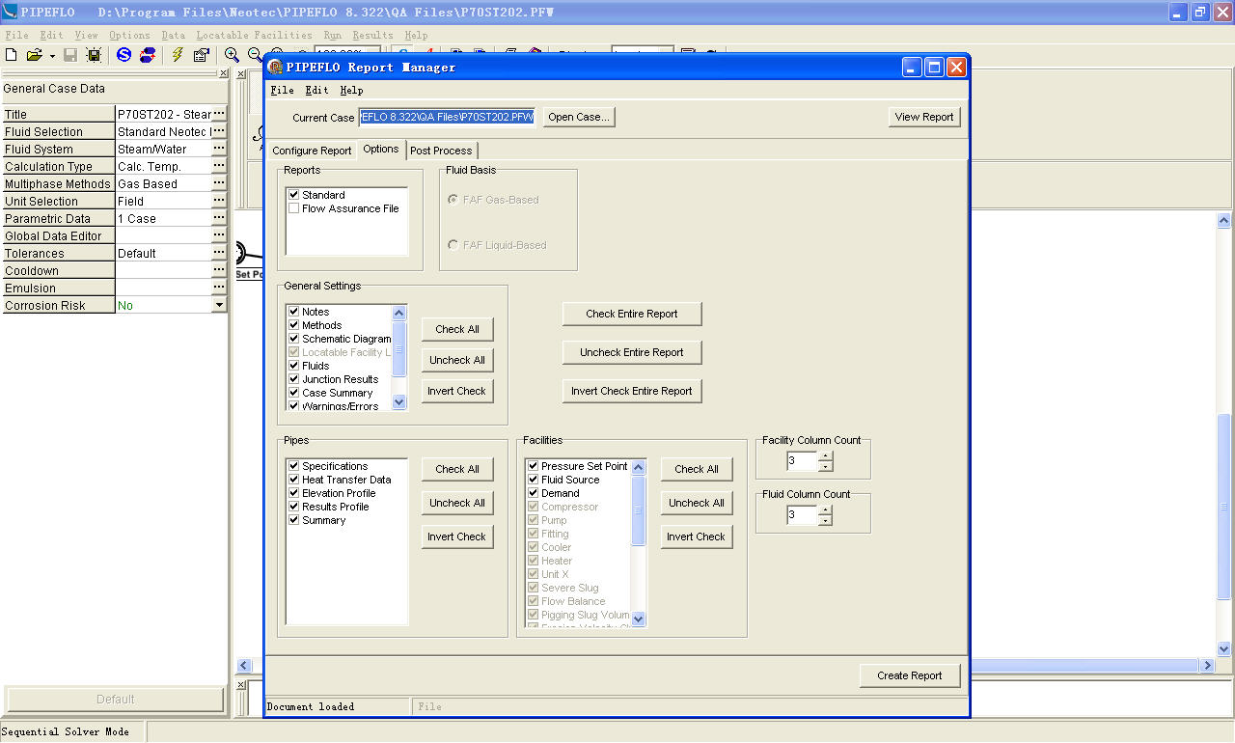This screenshot has height=743, width=1235.
Task: Click the PIPEFLO Report Manager title icon
Action: tap(276, 67)
